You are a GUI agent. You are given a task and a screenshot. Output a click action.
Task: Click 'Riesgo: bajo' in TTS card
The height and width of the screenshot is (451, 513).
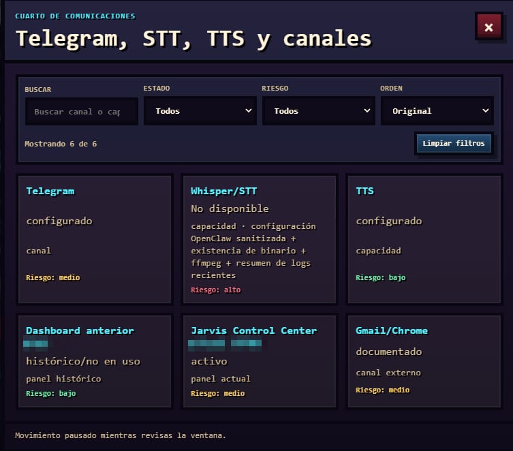tap(381, 277)
